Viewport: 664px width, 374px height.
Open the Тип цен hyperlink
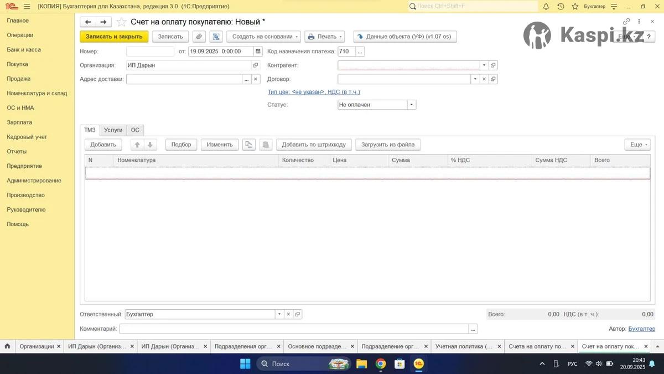314,92
